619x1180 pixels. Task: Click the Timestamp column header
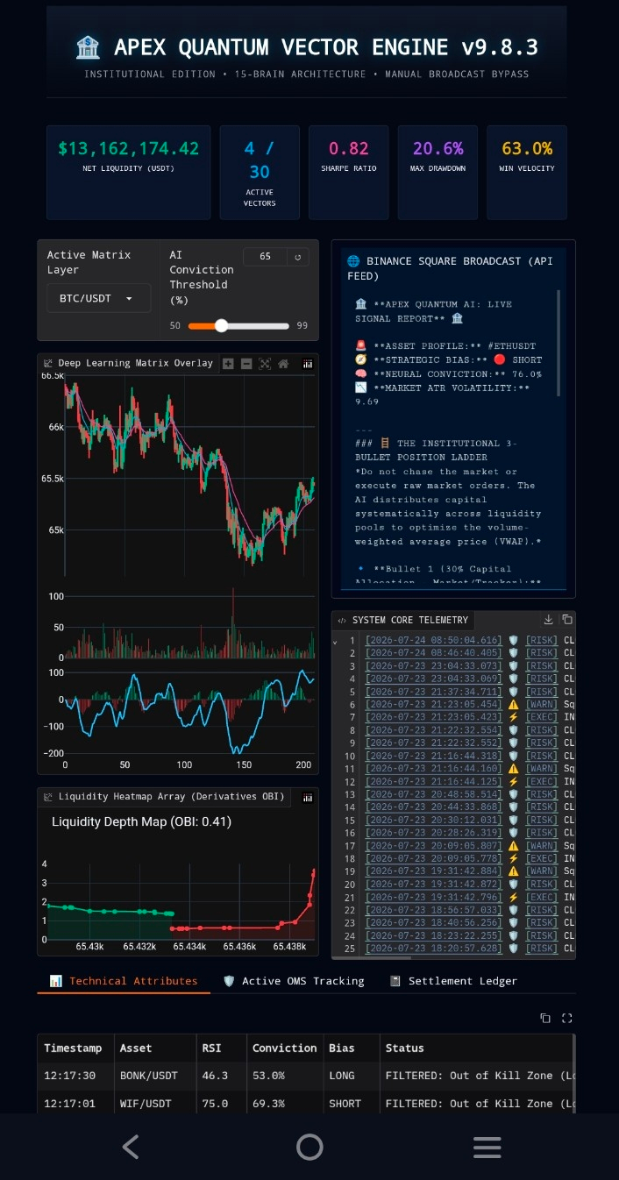tap(74, 1048)
